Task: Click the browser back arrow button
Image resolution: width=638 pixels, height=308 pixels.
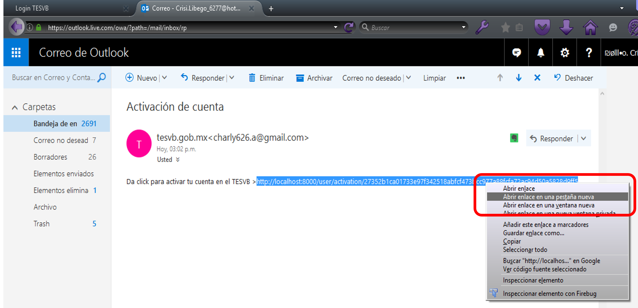Action: tap(16, 27)
